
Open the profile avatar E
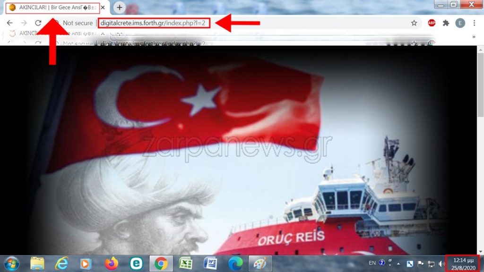pos(460,23)
